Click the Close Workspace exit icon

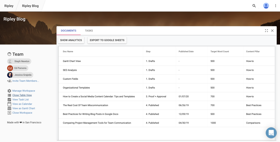point(9,113)
